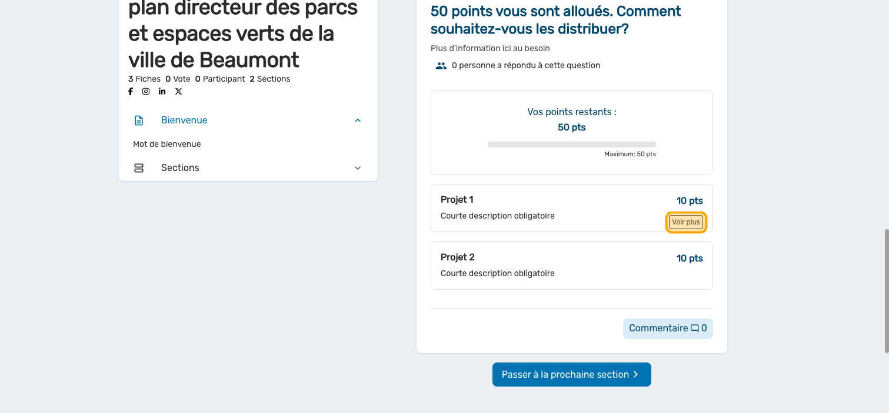Click Passer à la prochaine section
Screen dimensions: 889x413
click(571, 375)
